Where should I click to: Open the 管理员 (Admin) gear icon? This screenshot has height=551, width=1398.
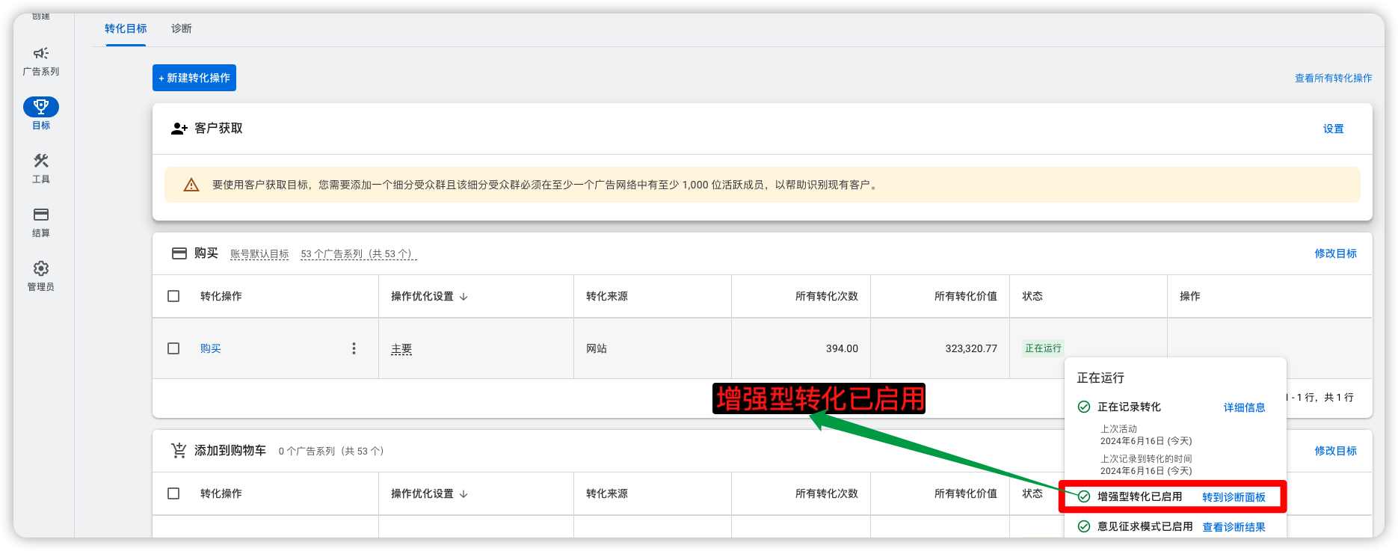(x=41, y=268)
